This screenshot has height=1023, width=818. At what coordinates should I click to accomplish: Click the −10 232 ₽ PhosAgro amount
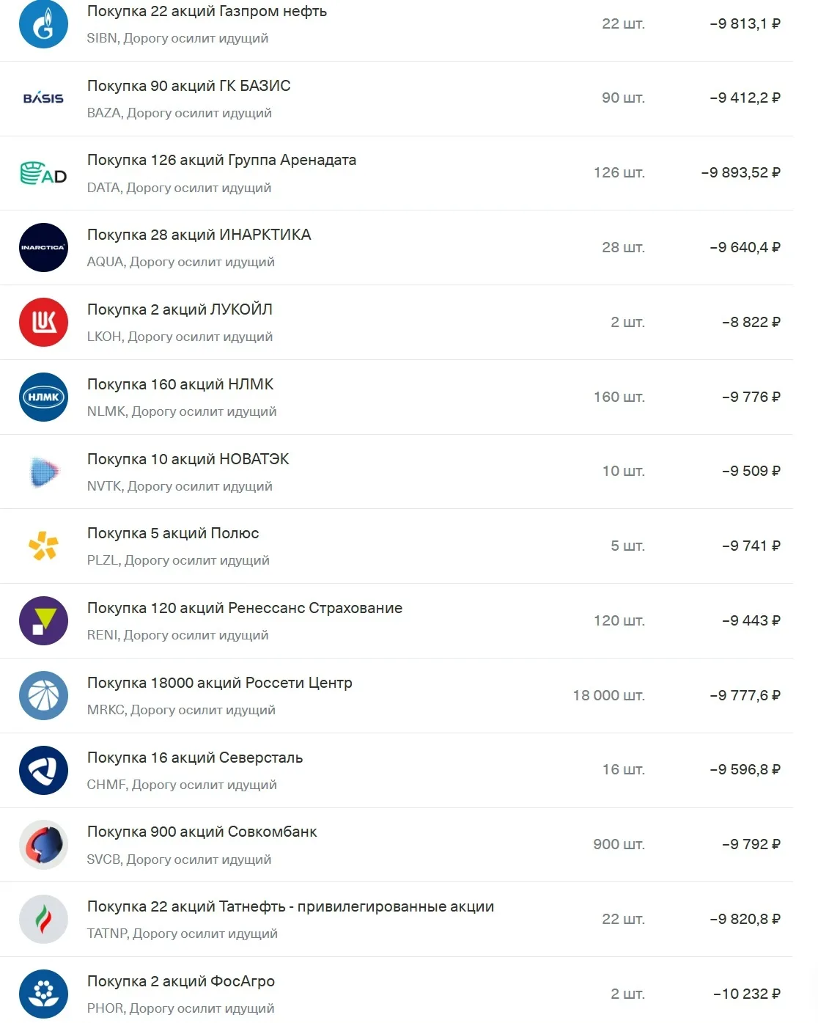pos(747,994)
